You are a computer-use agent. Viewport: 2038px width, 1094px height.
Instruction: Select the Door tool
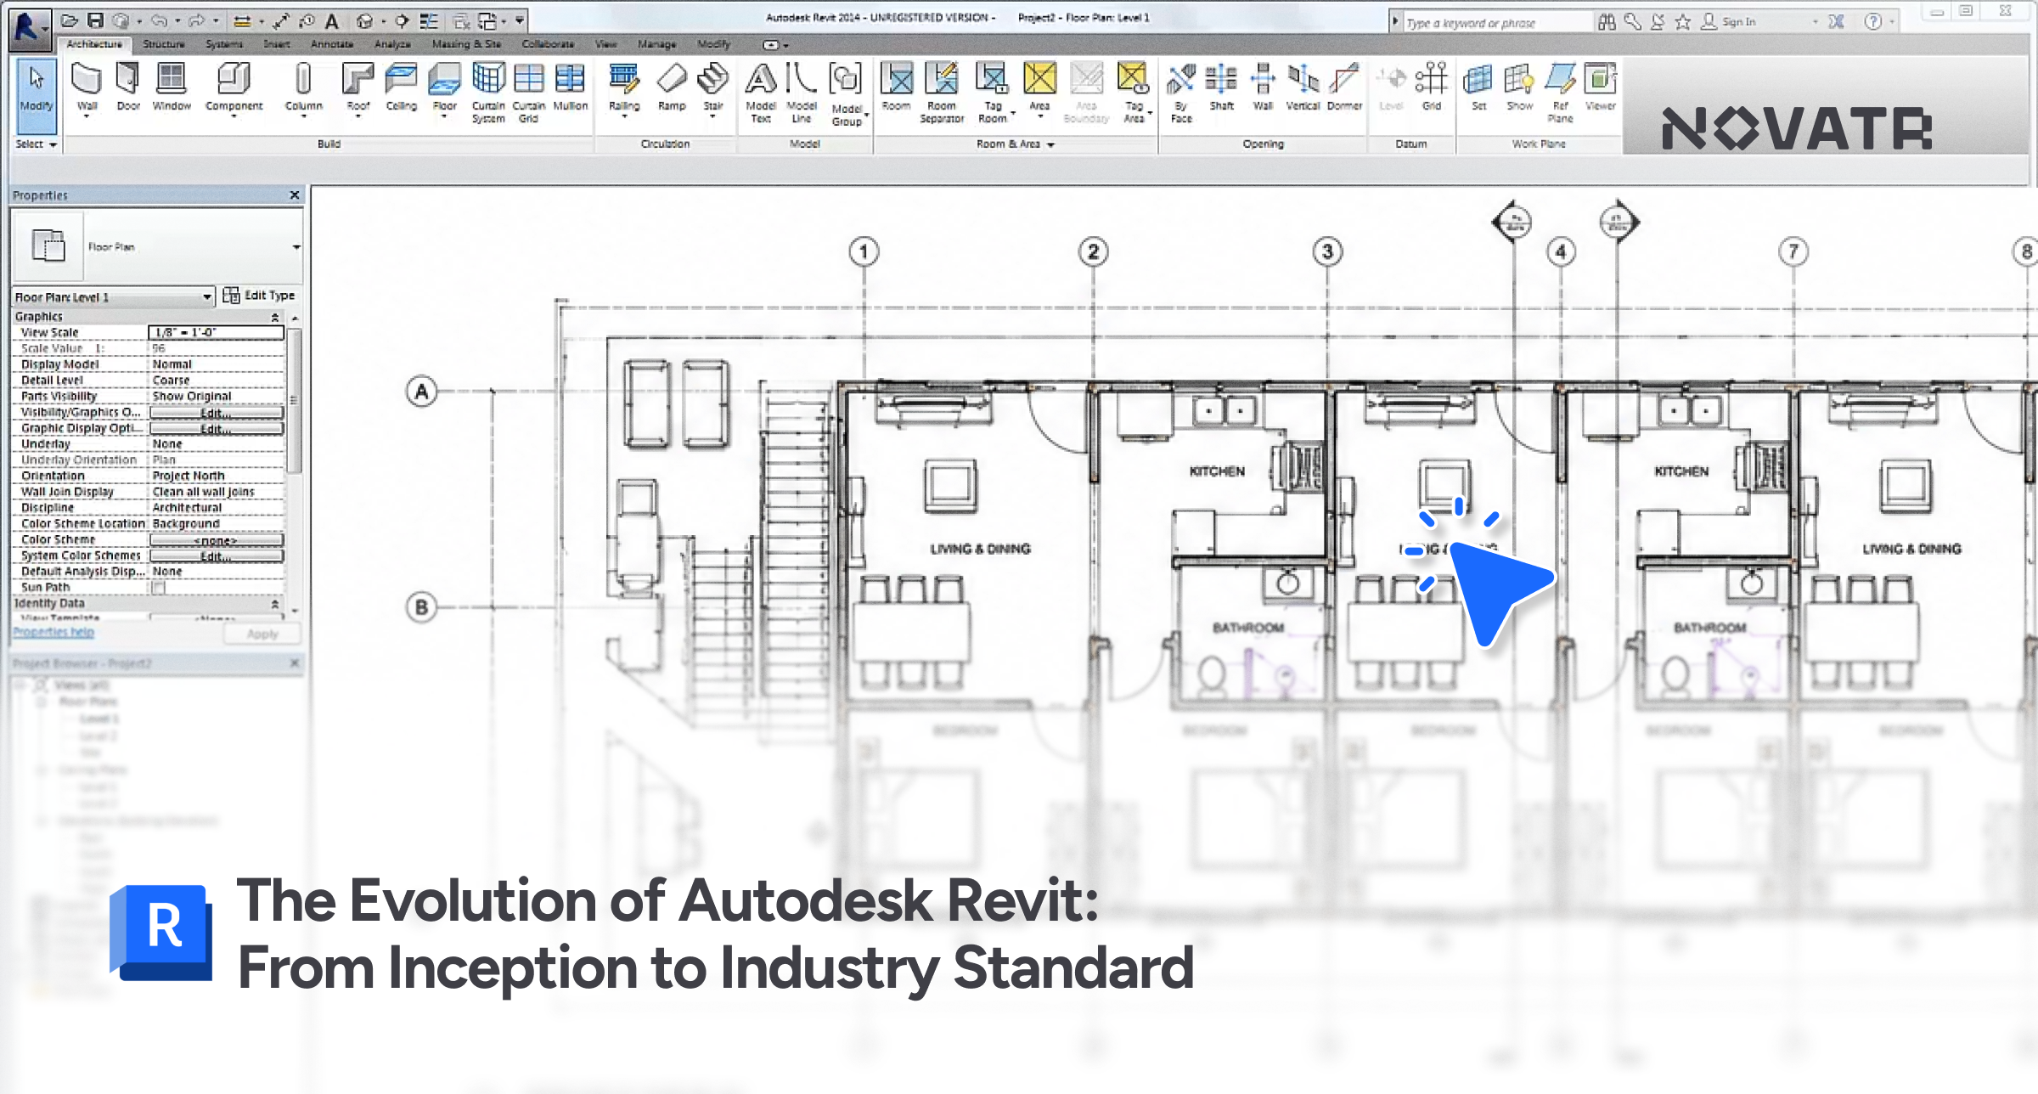[128, 87]
